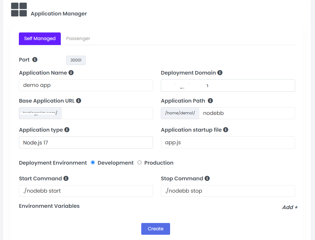Click the Application Path info icon
Viewport: 315px width, 240px height.
210,101
